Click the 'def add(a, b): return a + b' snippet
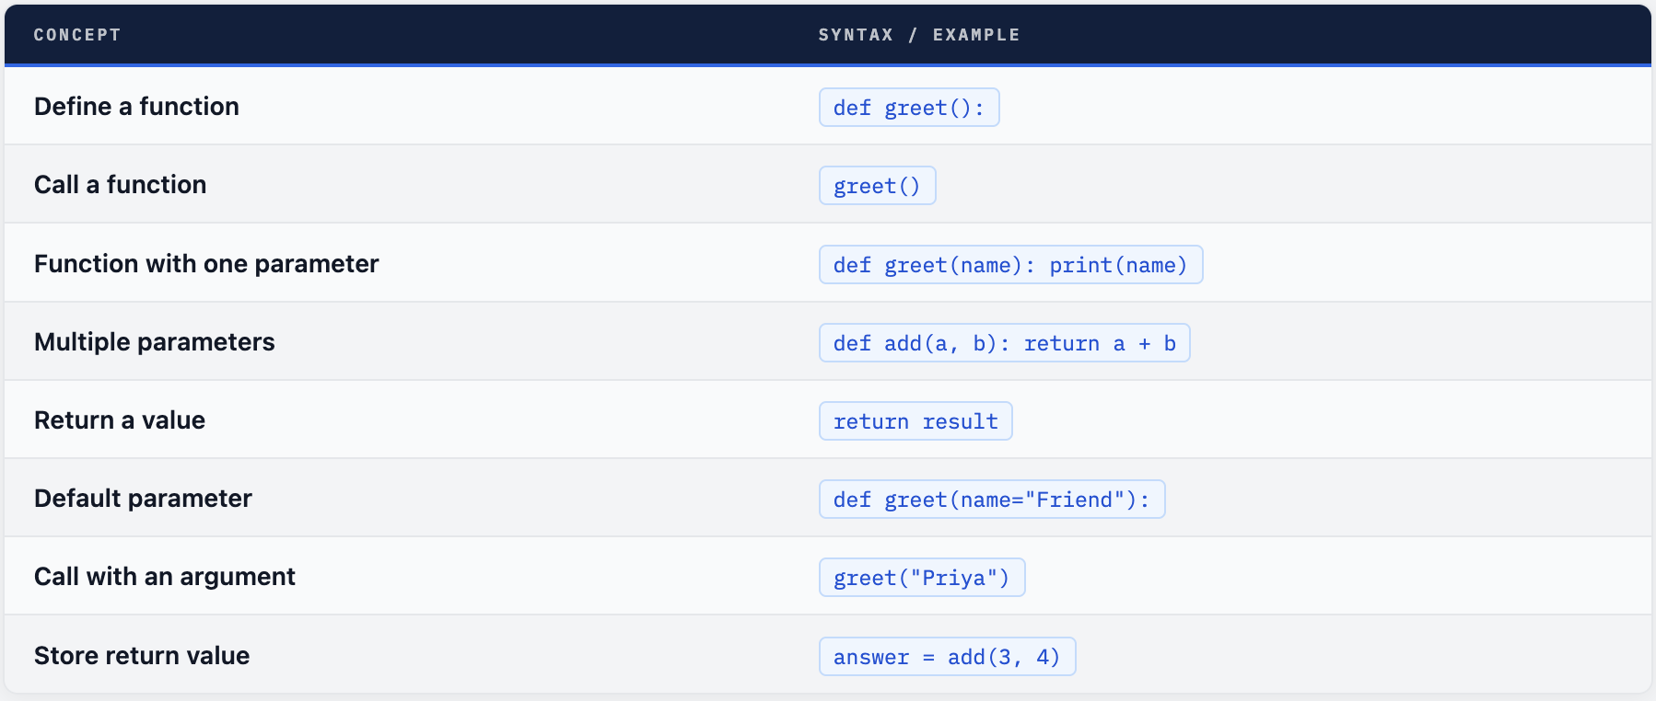This screenshot has height=701, width=1656. point(1004,343)
